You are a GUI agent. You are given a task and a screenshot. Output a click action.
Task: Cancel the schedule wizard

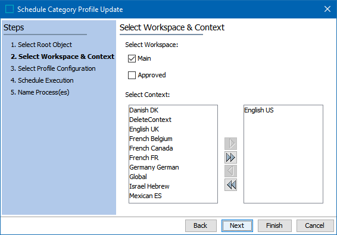click(x=315, y=225)
